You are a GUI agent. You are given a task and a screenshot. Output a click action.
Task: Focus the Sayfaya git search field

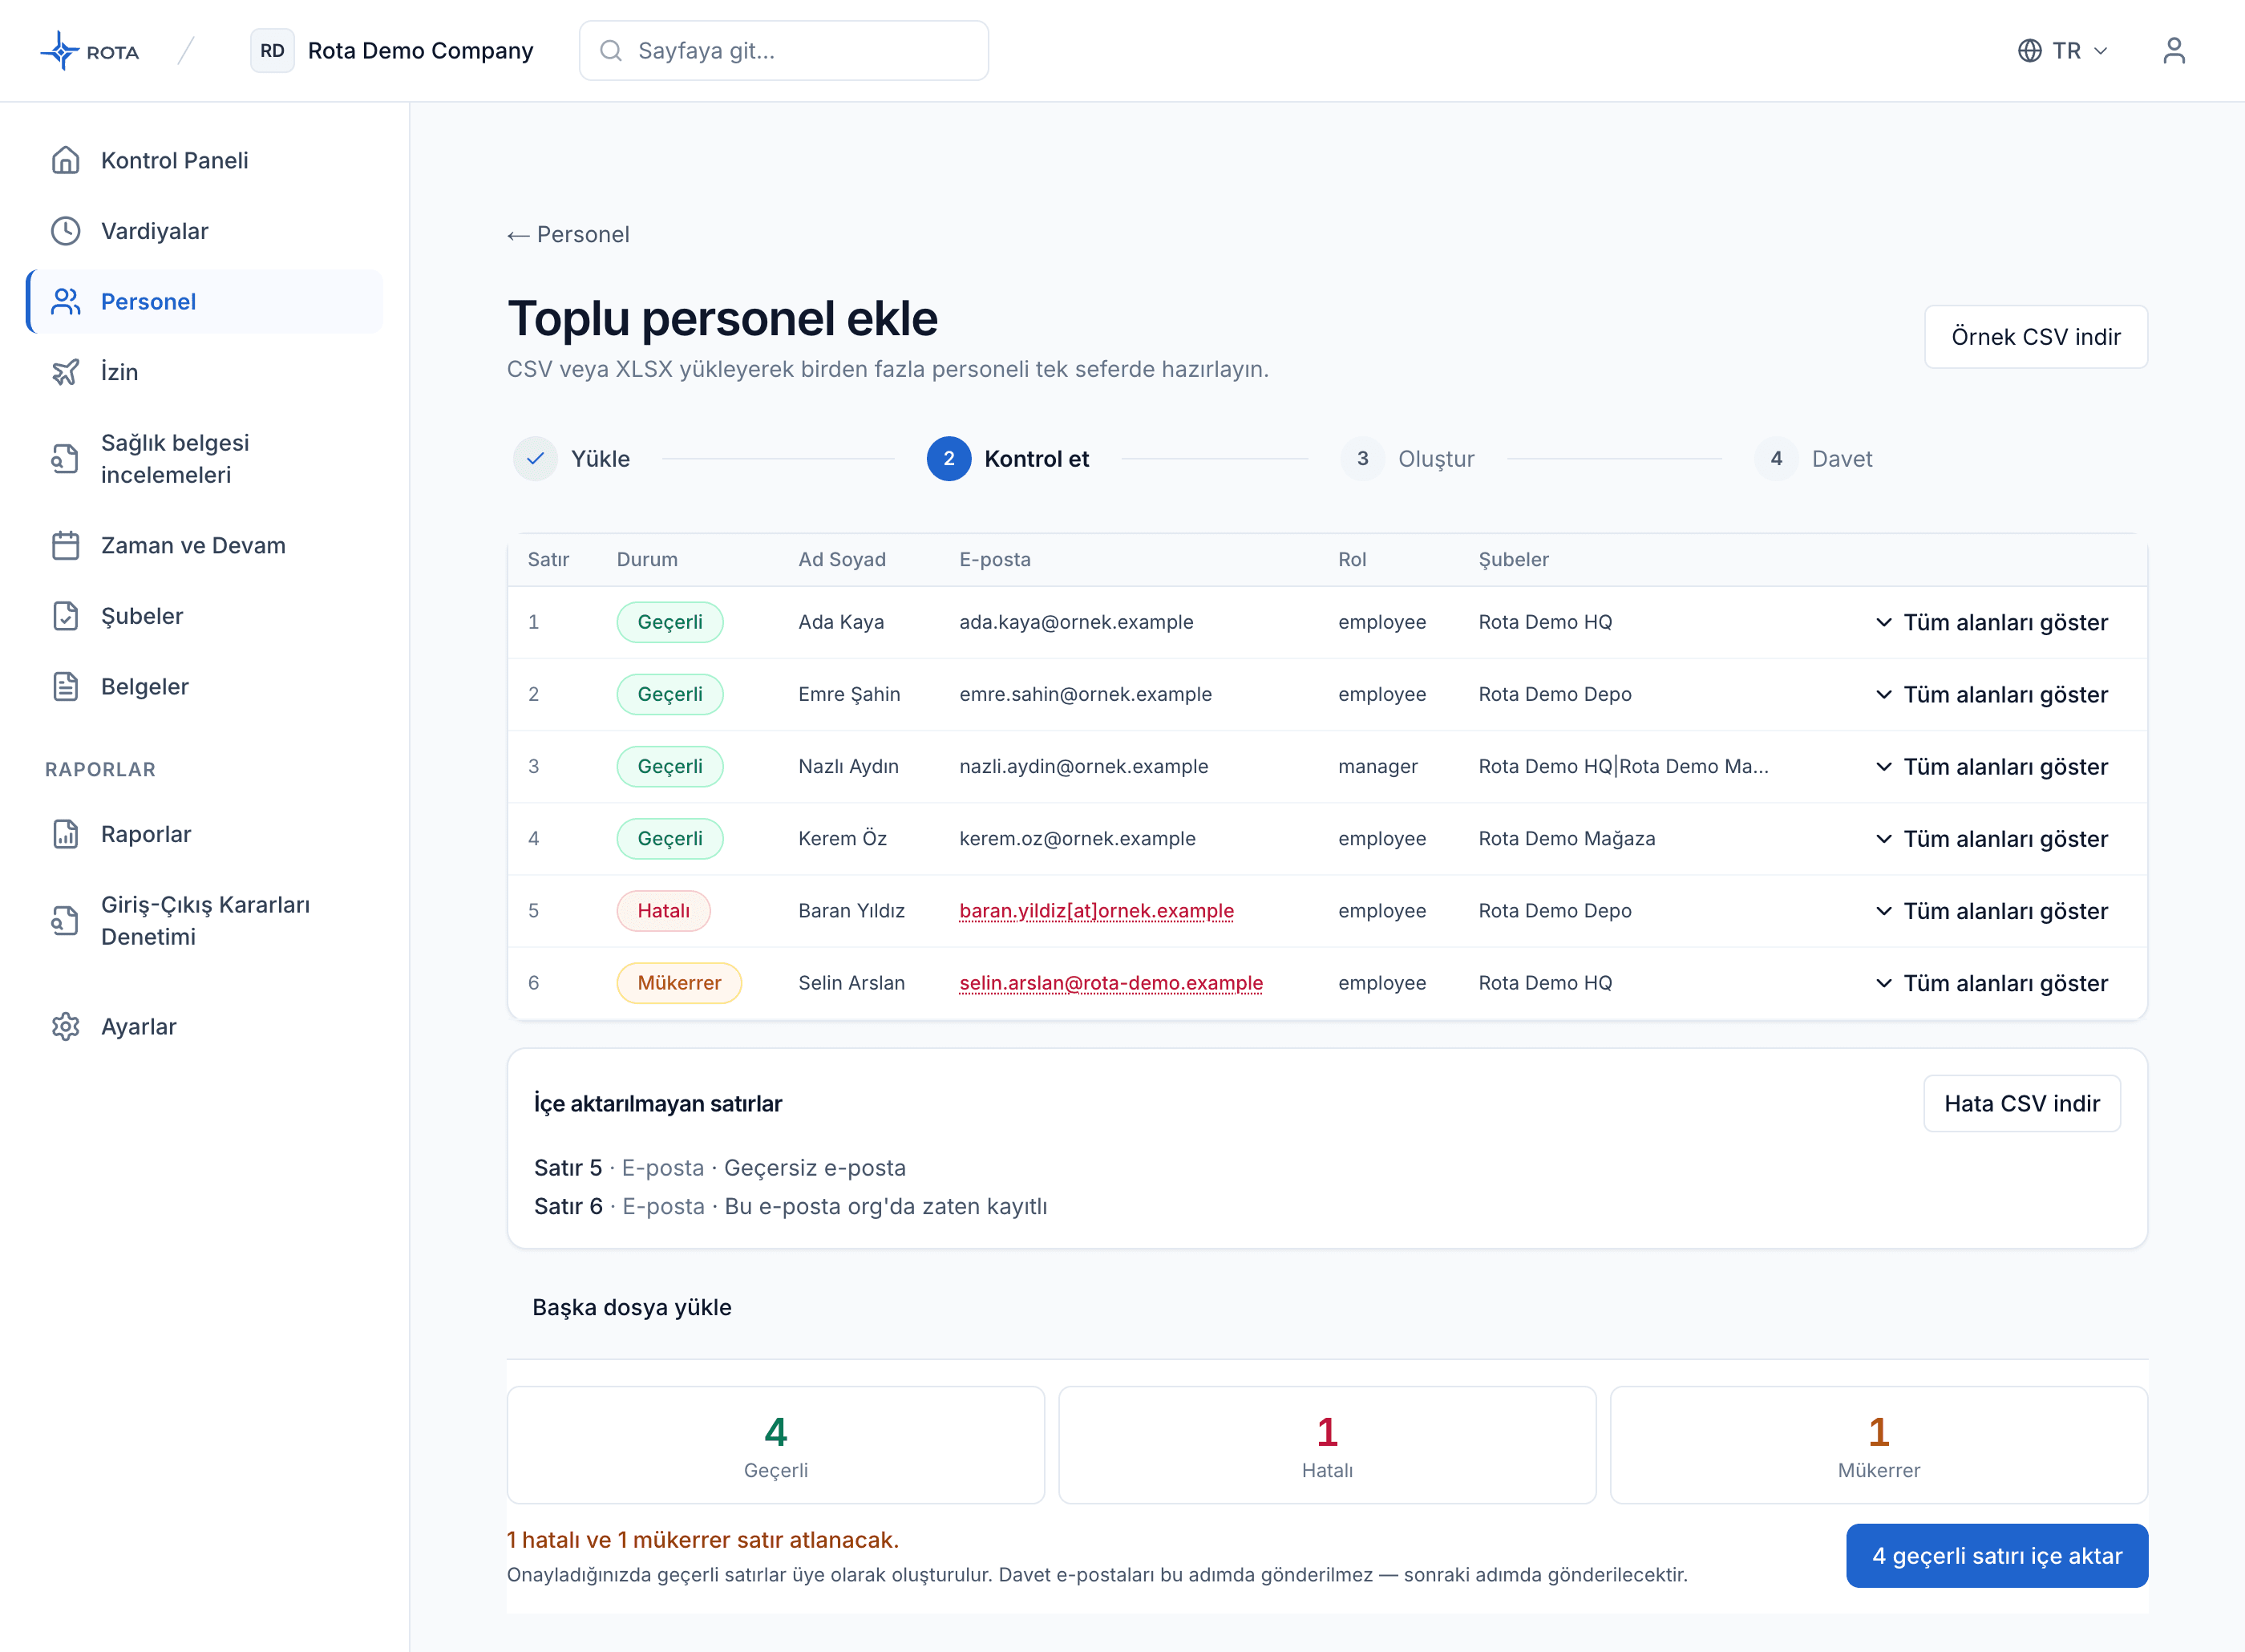[783, 50]
